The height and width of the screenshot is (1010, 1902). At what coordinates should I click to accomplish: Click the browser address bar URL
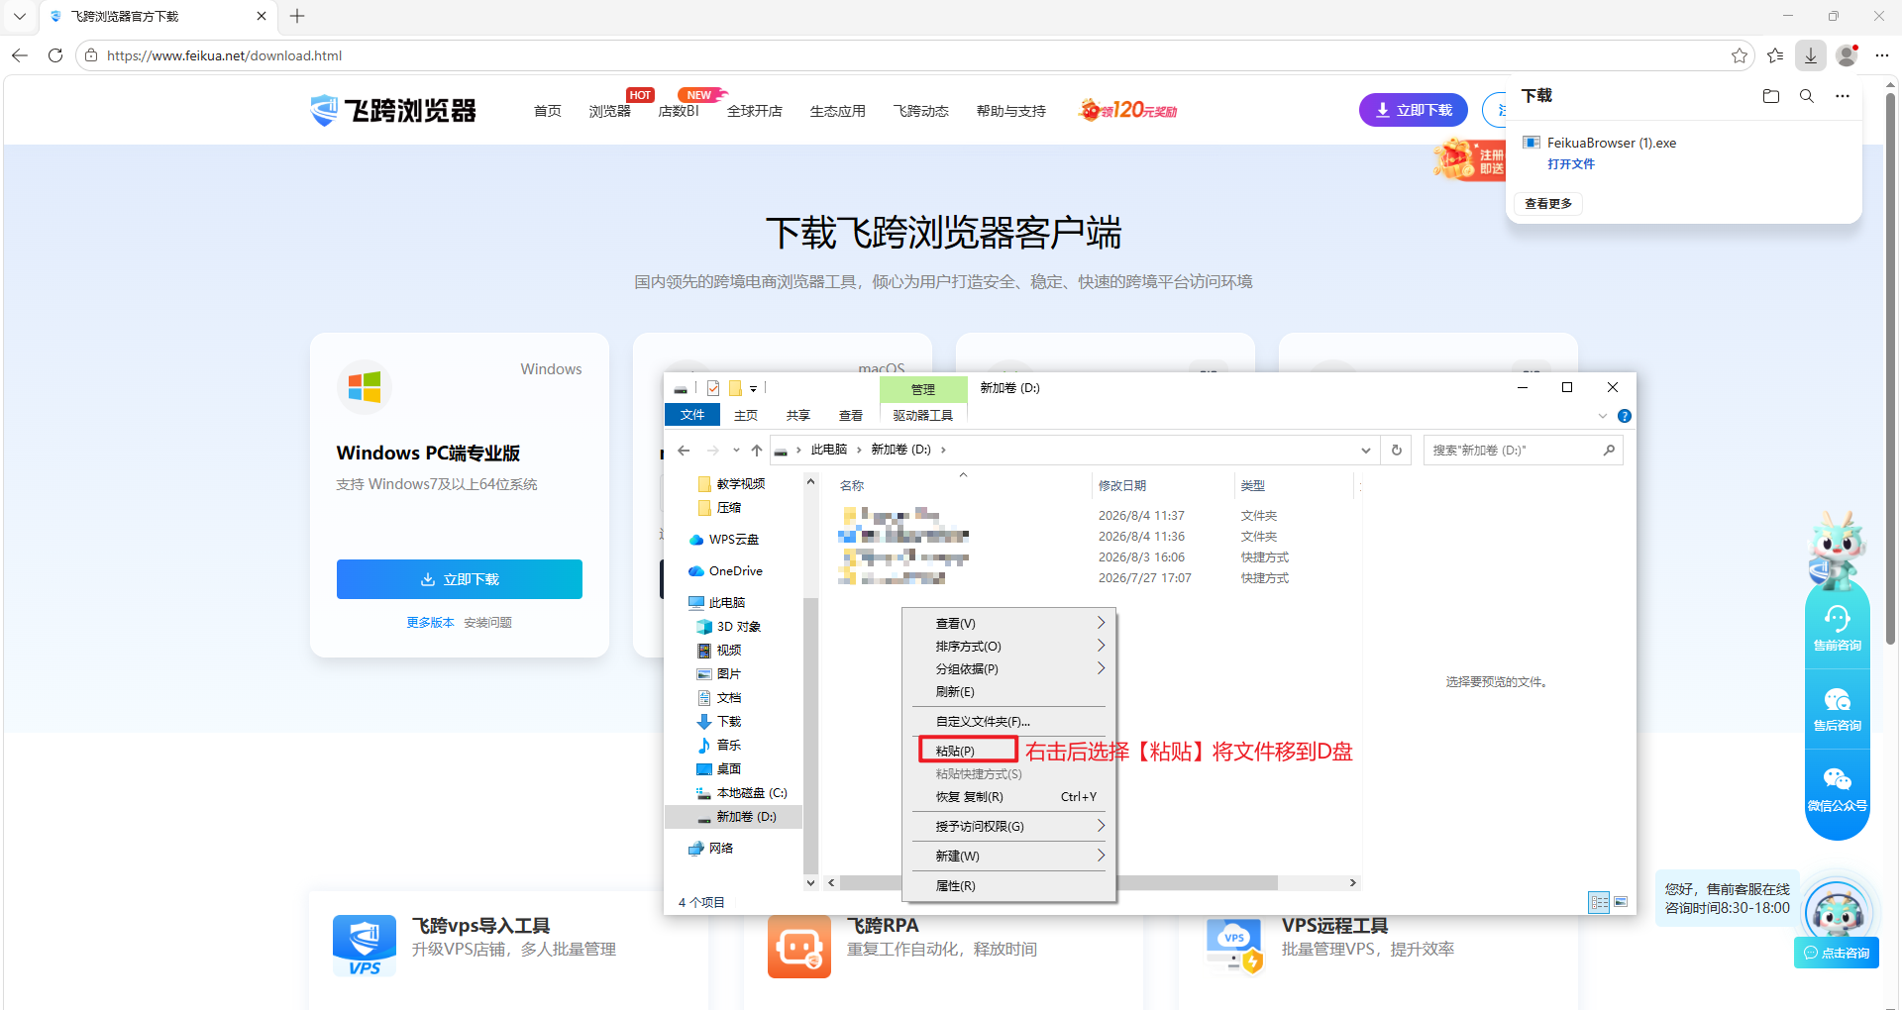point(224,55)
